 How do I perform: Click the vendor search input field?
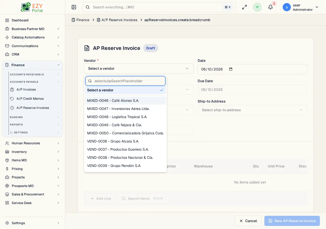coord(125,81)
